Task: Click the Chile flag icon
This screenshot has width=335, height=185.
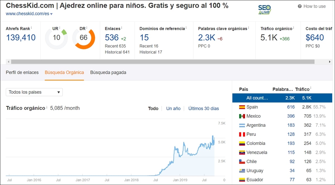Action: point(242,161)
